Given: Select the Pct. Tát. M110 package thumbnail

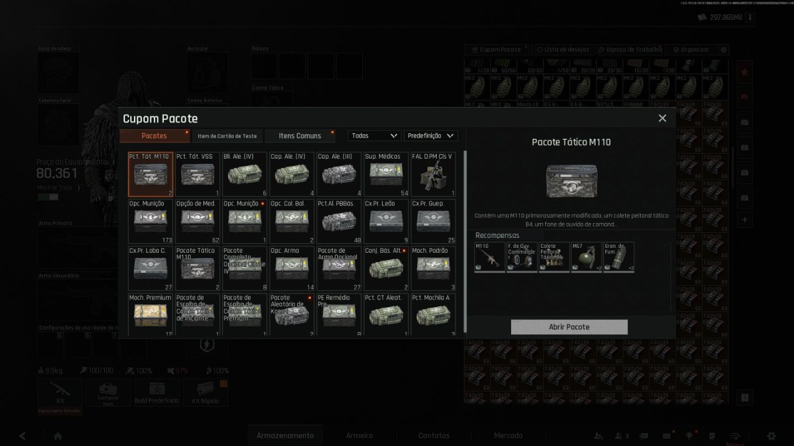Looking at the screenshot, I should [x=151, y=175].
